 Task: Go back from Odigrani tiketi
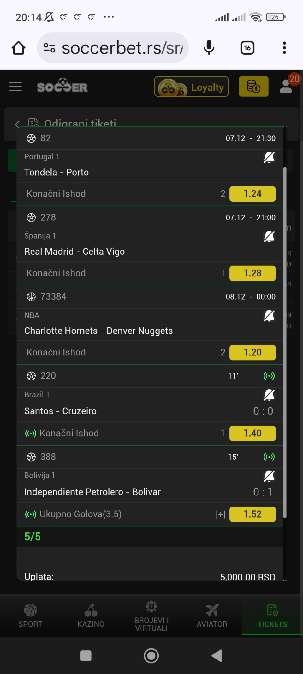click(x=17, y=124)
